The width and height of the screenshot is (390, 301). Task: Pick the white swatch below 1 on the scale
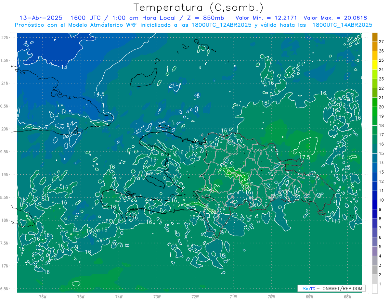(x=375, y=289)
